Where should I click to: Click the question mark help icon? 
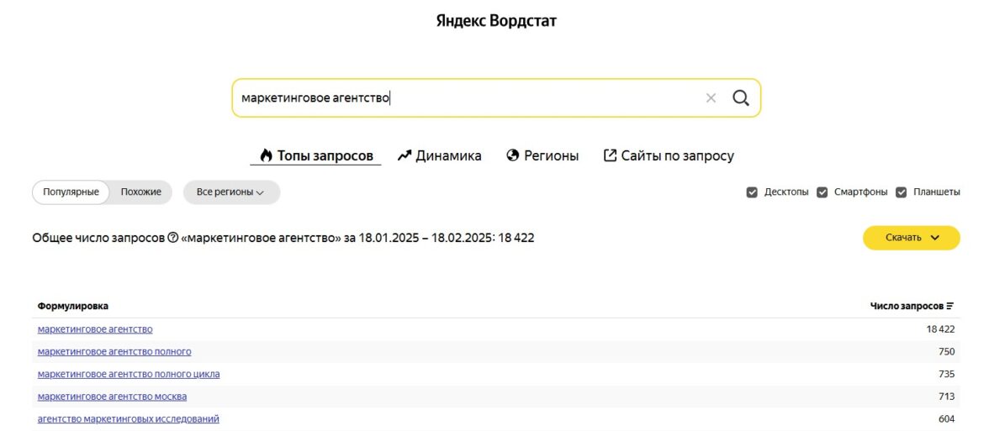coord(173,238)
